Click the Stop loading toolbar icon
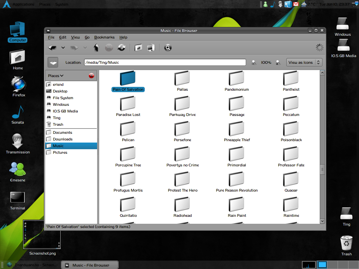 109,48
